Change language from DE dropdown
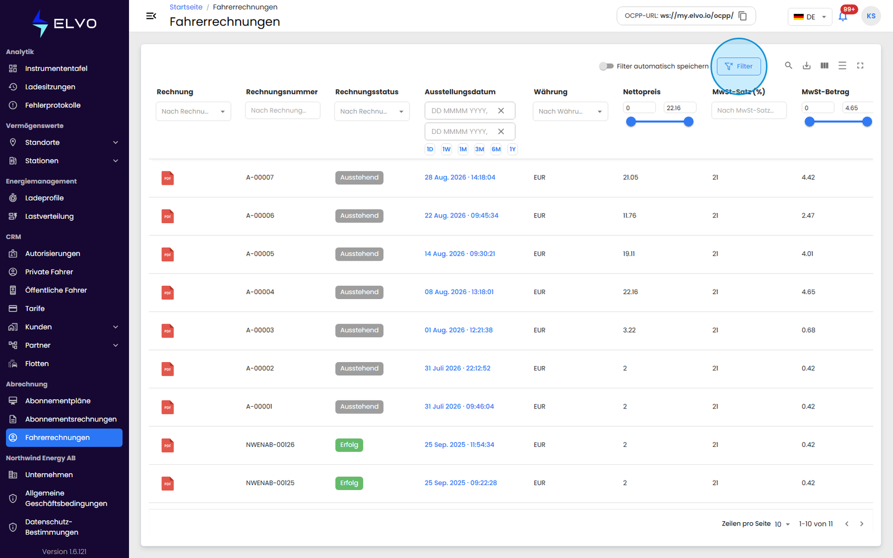The width and height of the screenshot is (893, 558). pyautogui.click(x=810, y=16)
